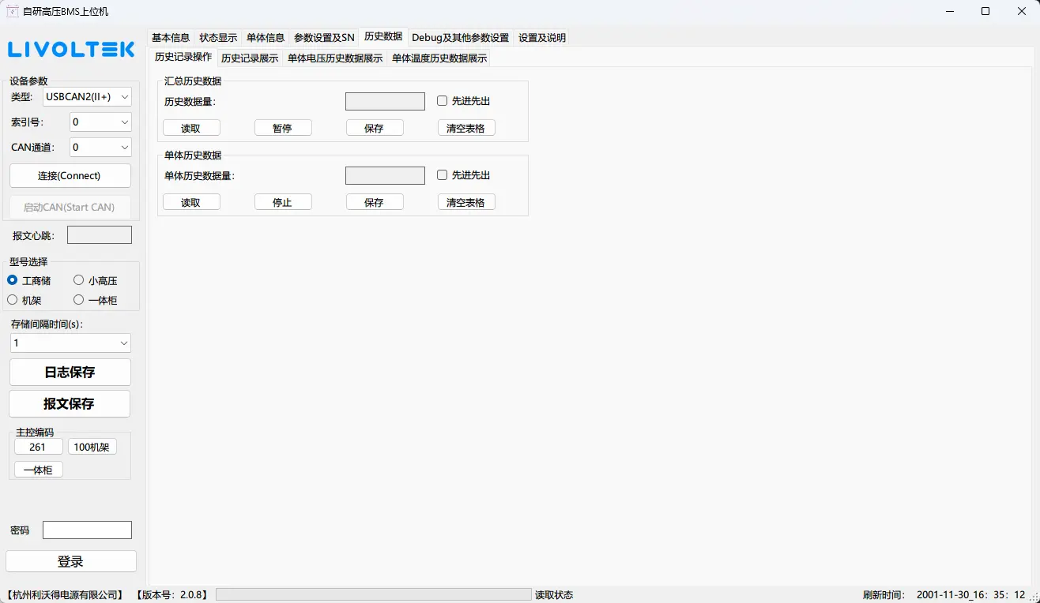
Task: Click 读取 in 汇总历史数据 group
Action: coord(191,128)
